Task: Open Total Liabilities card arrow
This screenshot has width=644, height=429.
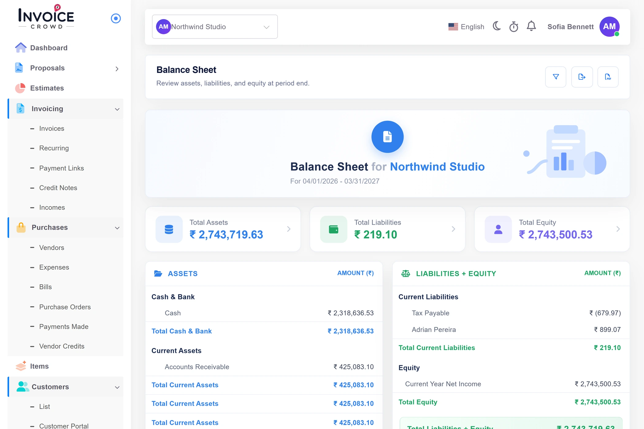Action: pyautogui.click(x=453, y=229)
